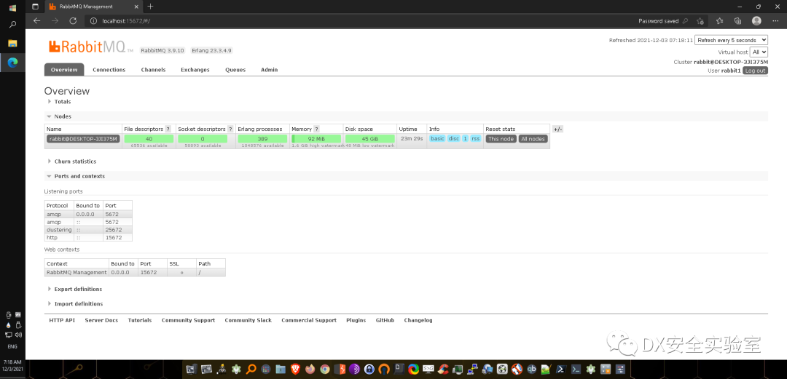Go back in browser history
Screen dimensions: 787x379
pyautogui.click(x=36, y=20)
